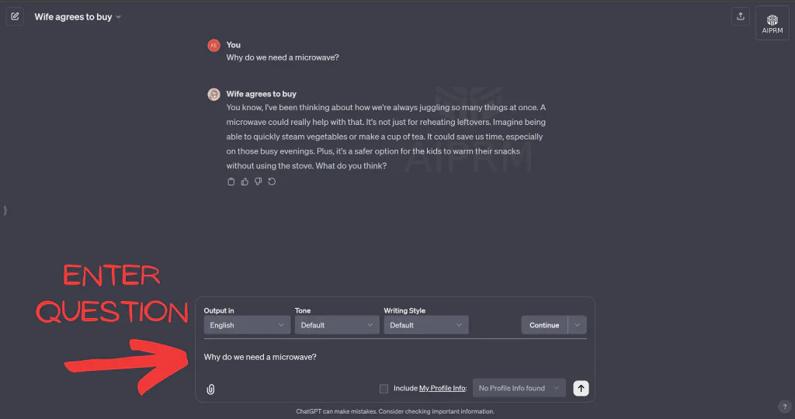Open the Writing Style dropdown
Viewport: 795px width, 419px height.
coord(426,325)
